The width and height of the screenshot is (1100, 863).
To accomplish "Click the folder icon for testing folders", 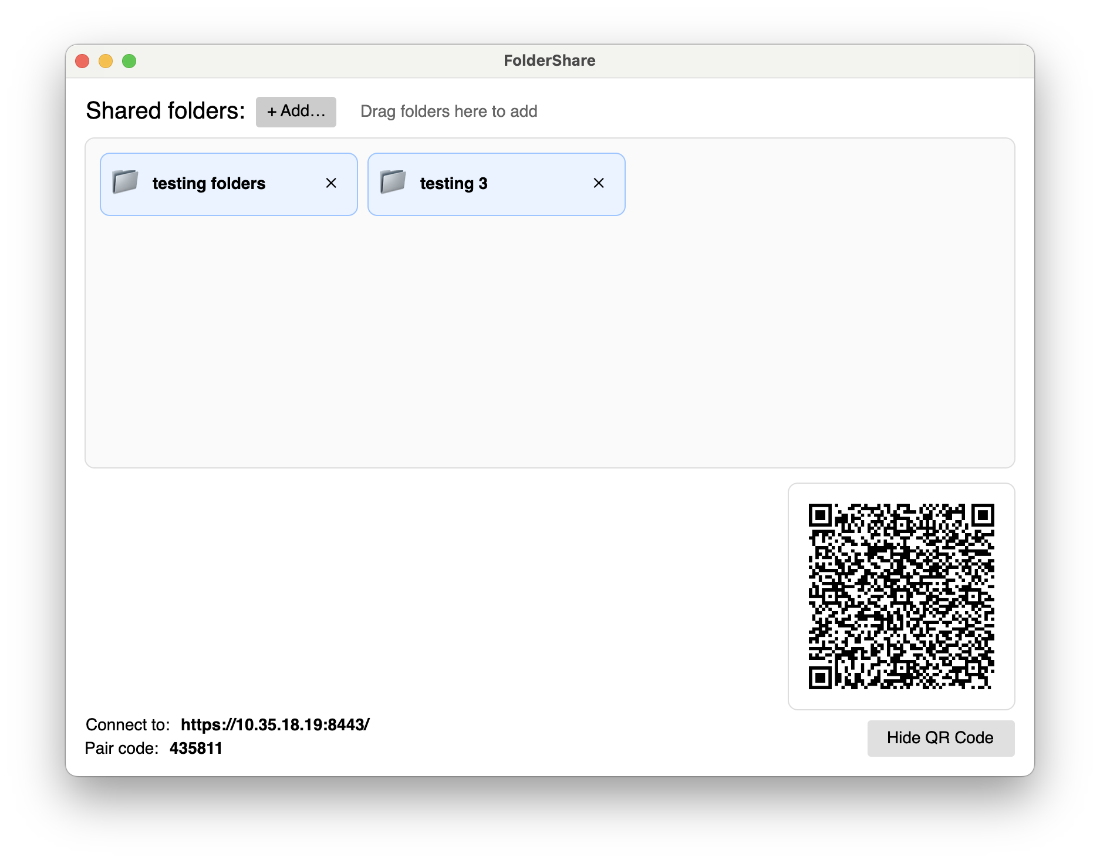I will coord(125,183).
